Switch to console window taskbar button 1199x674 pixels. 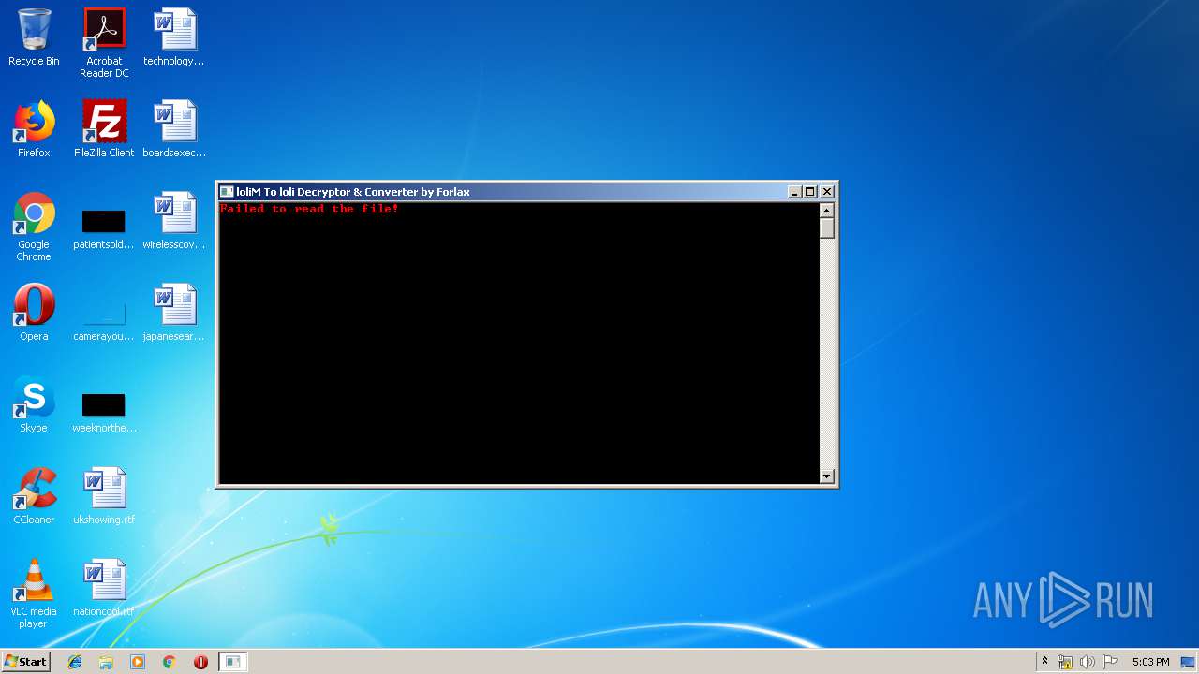tap(232, 662)
